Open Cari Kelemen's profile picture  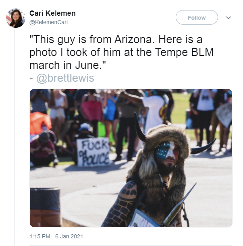[x=16, y=18]
